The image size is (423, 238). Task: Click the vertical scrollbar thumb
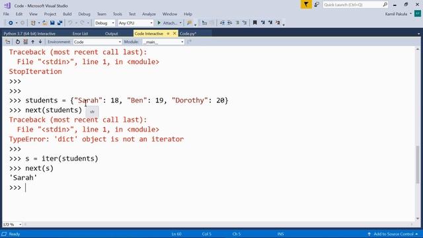coord(418,165)
